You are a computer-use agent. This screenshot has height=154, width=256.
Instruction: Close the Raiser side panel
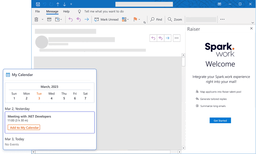251,28
